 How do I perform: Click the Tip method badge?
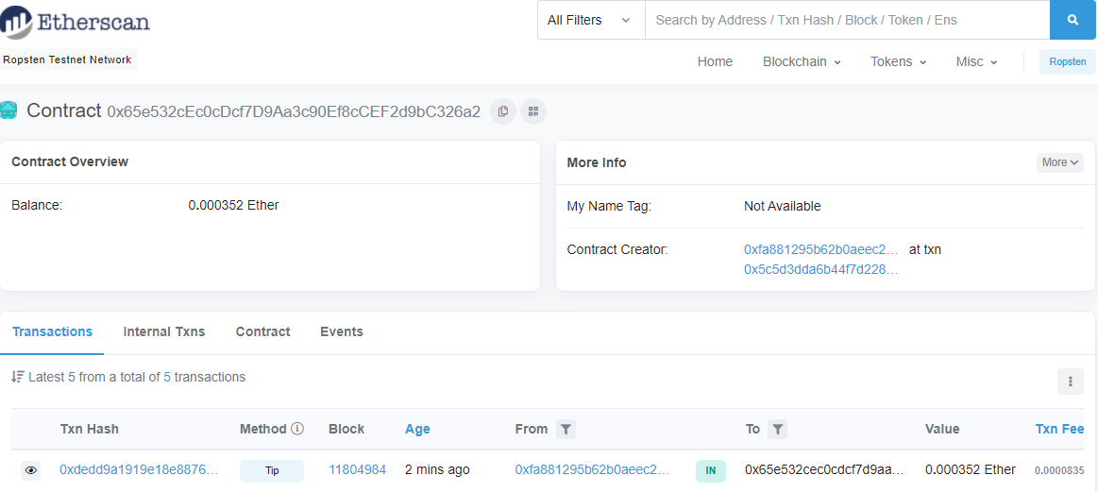coord(272,471)
